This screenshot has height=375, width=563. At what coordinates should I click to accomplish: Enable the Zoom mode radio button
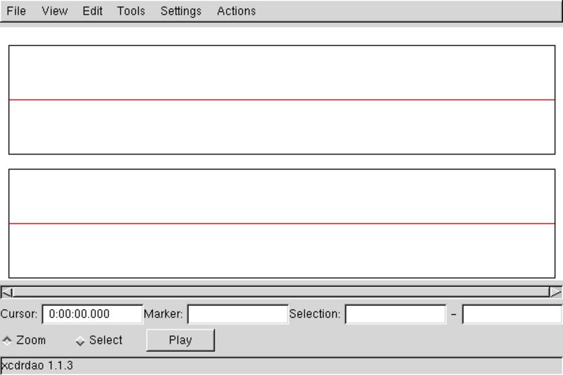(x=7, y=340)
